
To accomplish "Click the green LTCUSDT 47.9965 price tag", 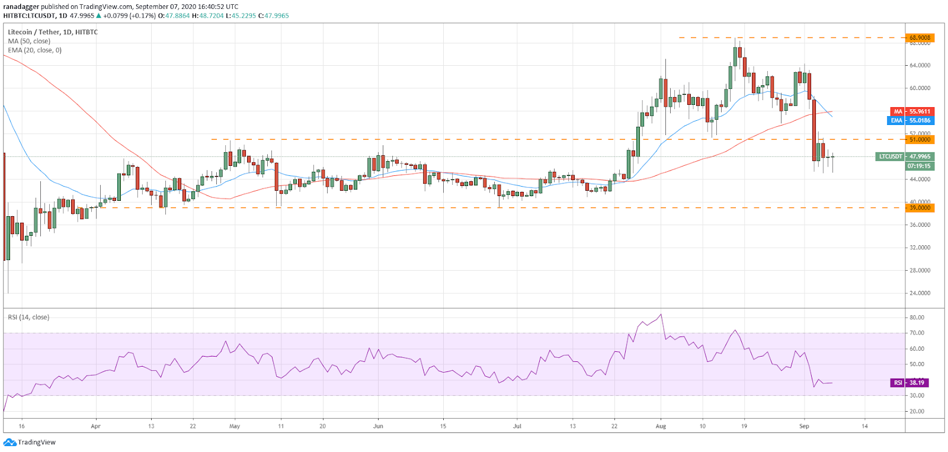I will [905, 157].
